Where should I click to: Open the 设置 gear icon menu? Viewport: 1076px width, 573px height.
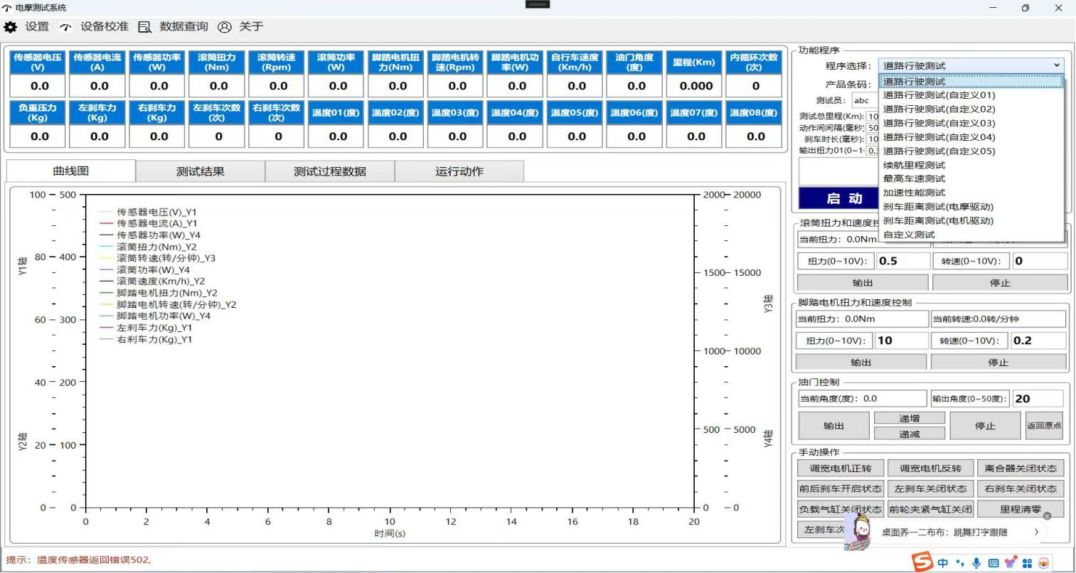pos(11,27)
